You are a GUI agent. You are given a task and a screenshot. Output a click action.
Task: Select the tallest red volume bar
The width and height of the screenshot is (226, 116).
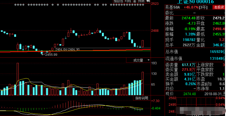(x=18, y=79)
